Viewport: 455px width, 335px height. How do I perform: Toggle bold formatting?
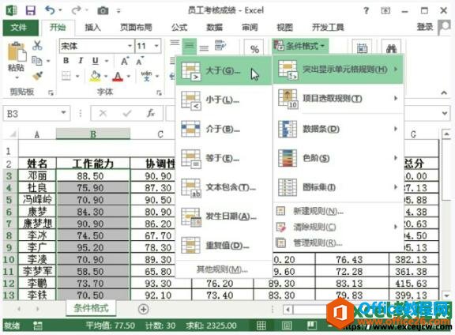66,61
